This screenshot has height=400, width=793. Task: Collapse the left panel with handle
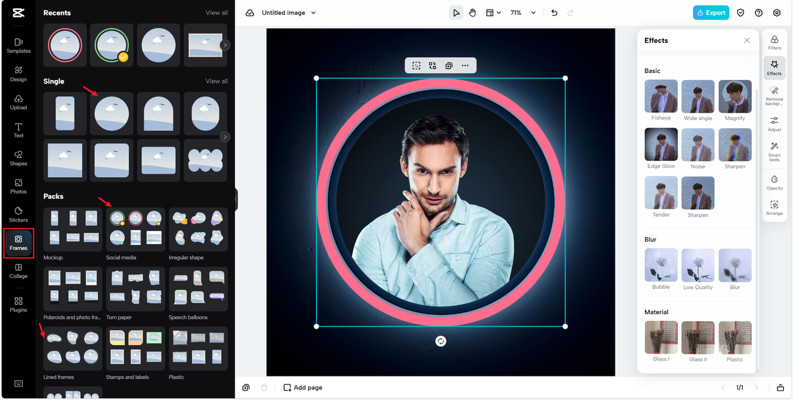[236, 199]
